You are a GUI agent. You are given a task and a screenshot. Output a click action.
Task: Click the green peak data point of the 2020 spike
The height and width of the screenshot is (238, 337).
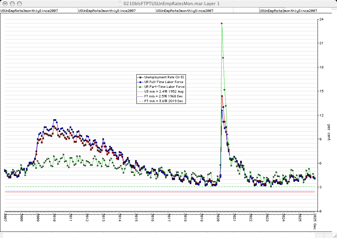[x=222, y=23]
